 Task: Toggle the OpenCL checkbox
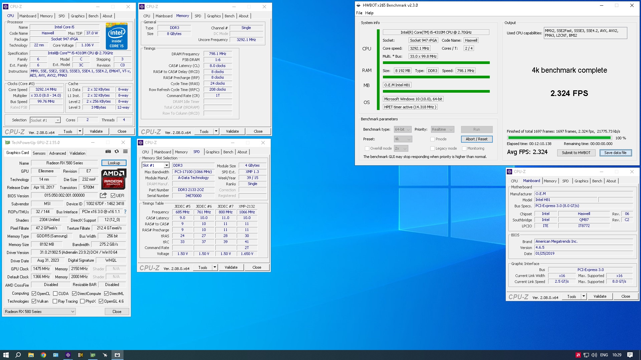34,294
